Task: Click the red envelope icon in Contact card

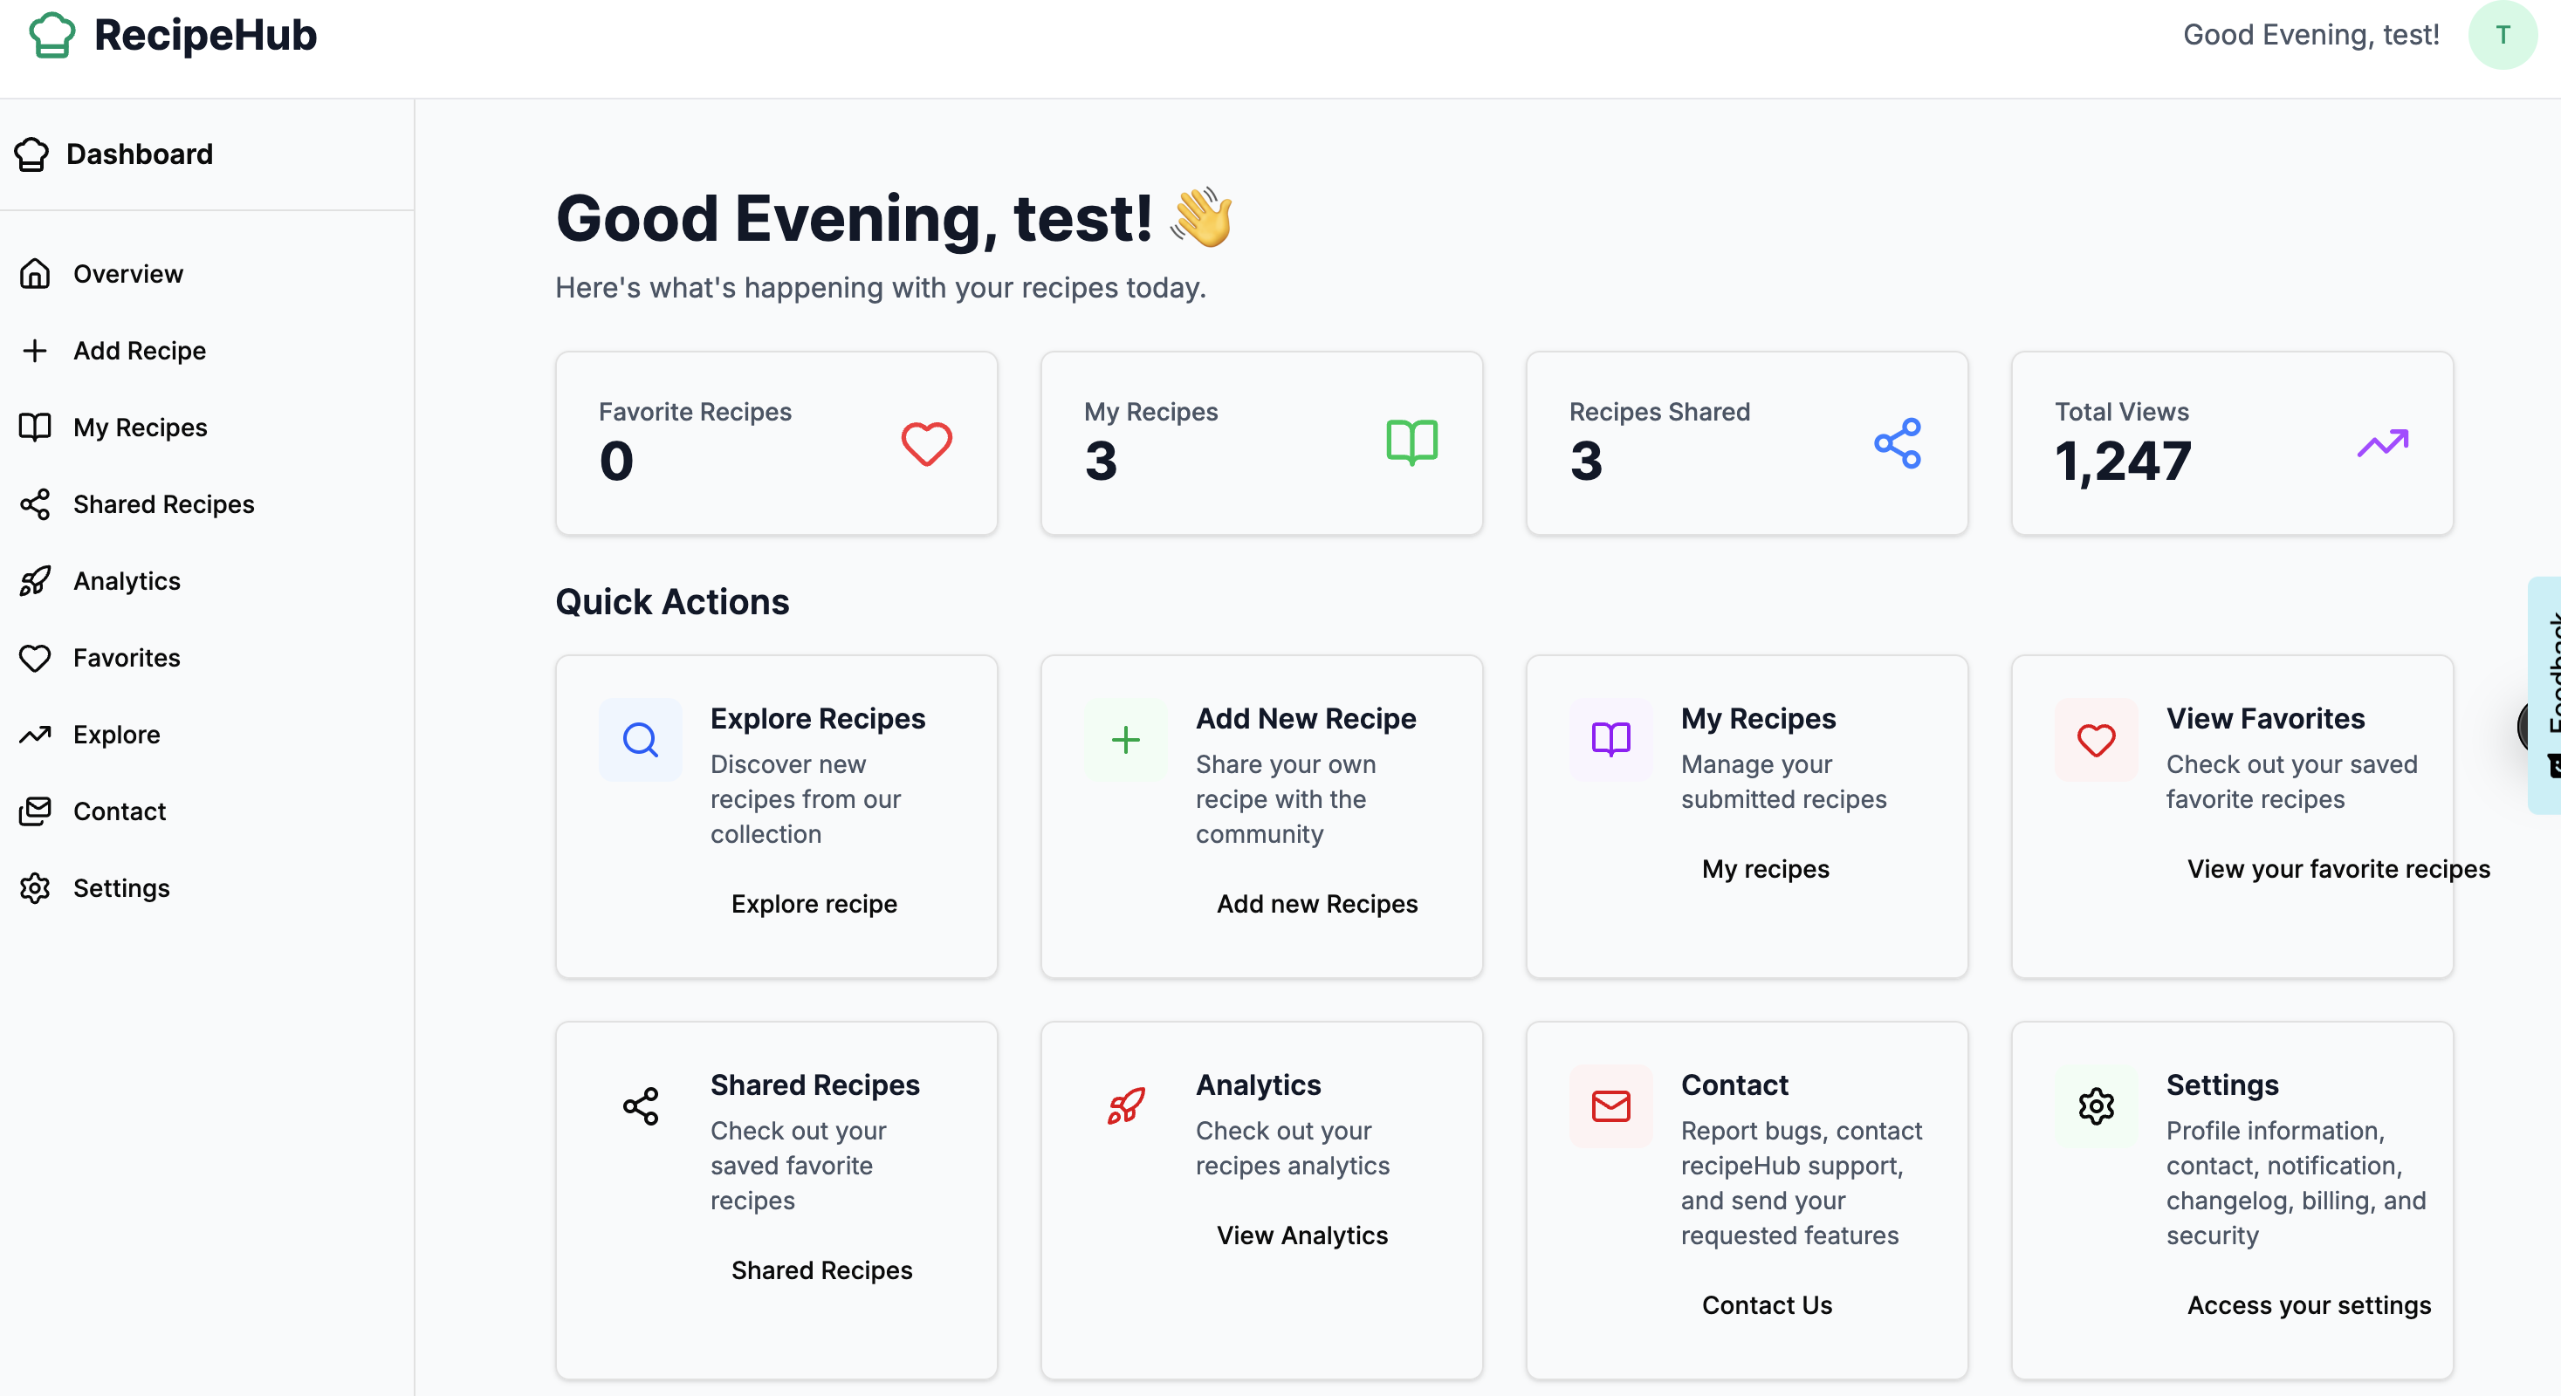Action: pyautogui.click(x=1610, y=1107)
